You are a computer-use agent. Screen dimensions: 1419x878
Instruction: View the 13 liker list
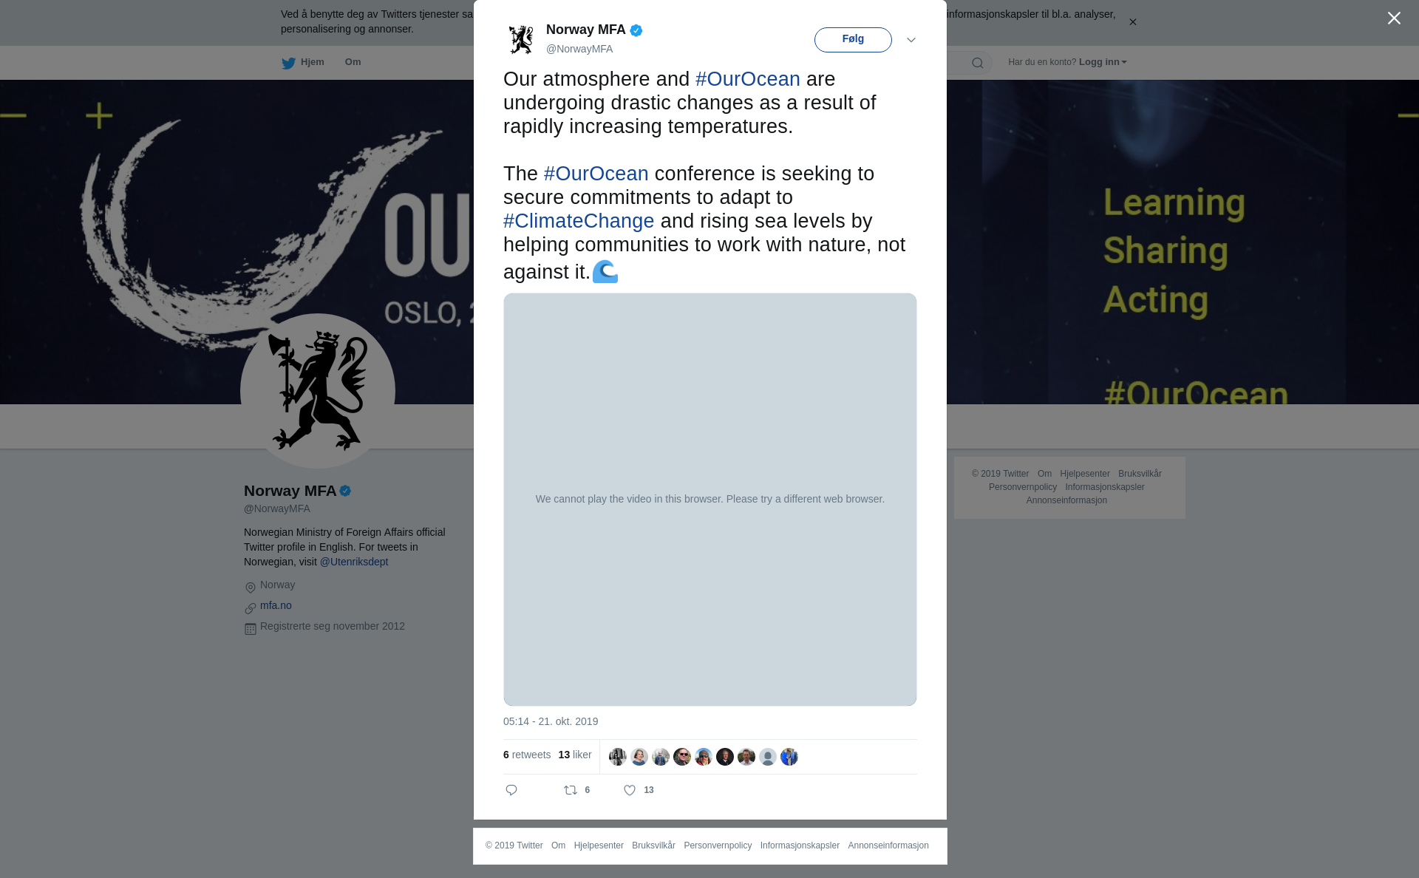pyautogui.click(x=575, y=755)
